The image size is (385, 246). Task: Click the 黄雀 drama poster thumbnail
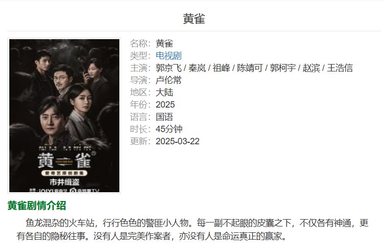[x=65, y=115]
